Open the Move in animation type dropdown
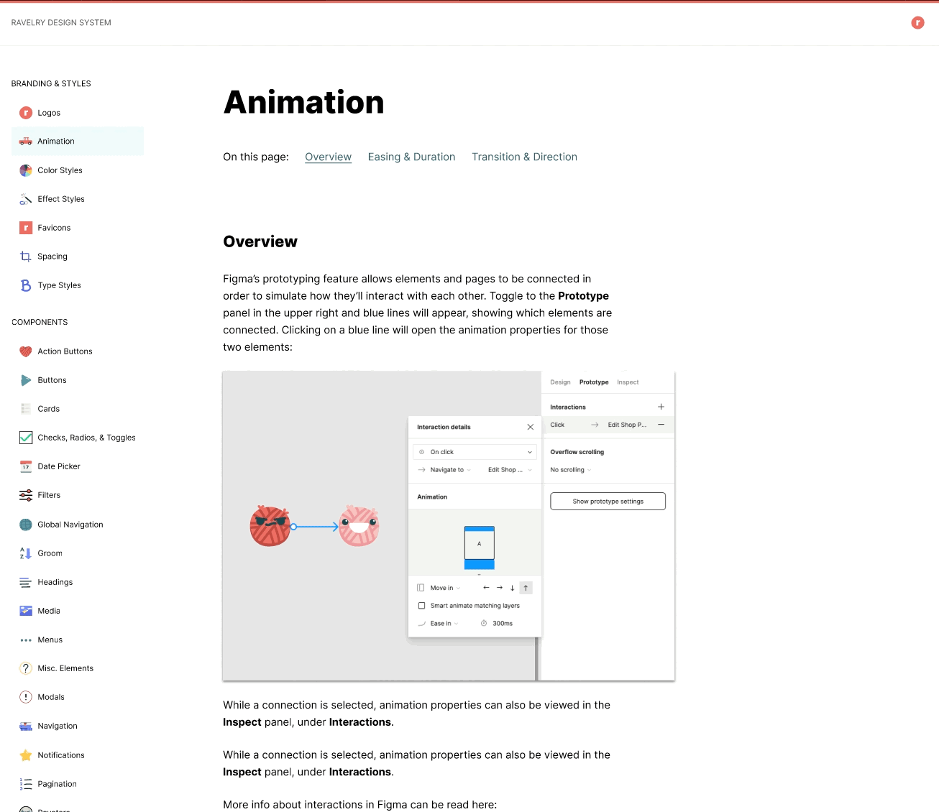This screenshot has height=812, width=939. pyautogui.click(x=440, y=588)
